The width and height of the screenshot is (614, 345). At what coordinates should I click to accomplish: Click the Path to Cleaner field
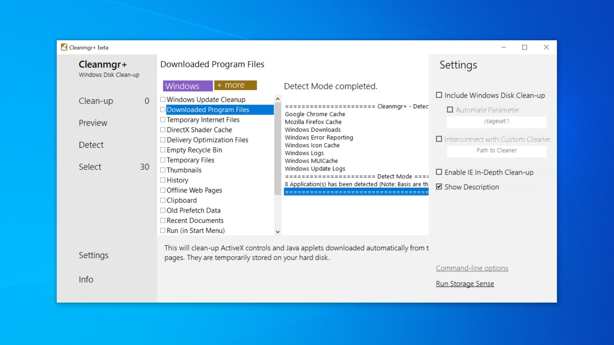tap(496, 151)
